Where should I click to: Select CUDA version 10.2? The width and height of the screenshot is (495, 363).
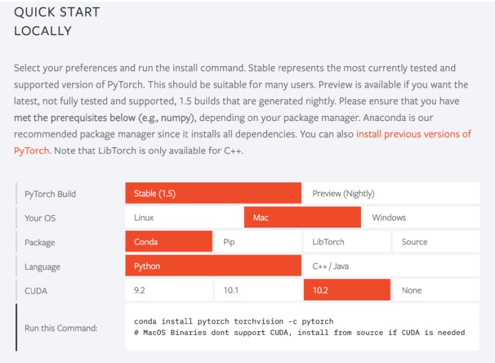(x=347, y=290)
